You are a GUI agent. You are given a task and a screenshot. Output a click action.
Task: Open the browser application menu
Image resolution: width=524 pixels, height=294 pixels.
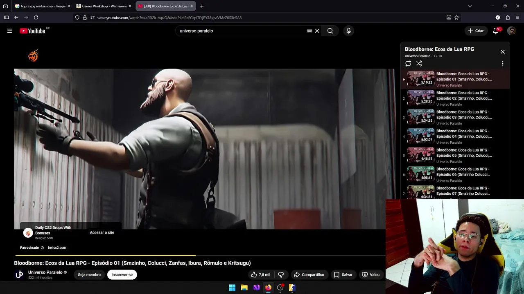point(518,18)
